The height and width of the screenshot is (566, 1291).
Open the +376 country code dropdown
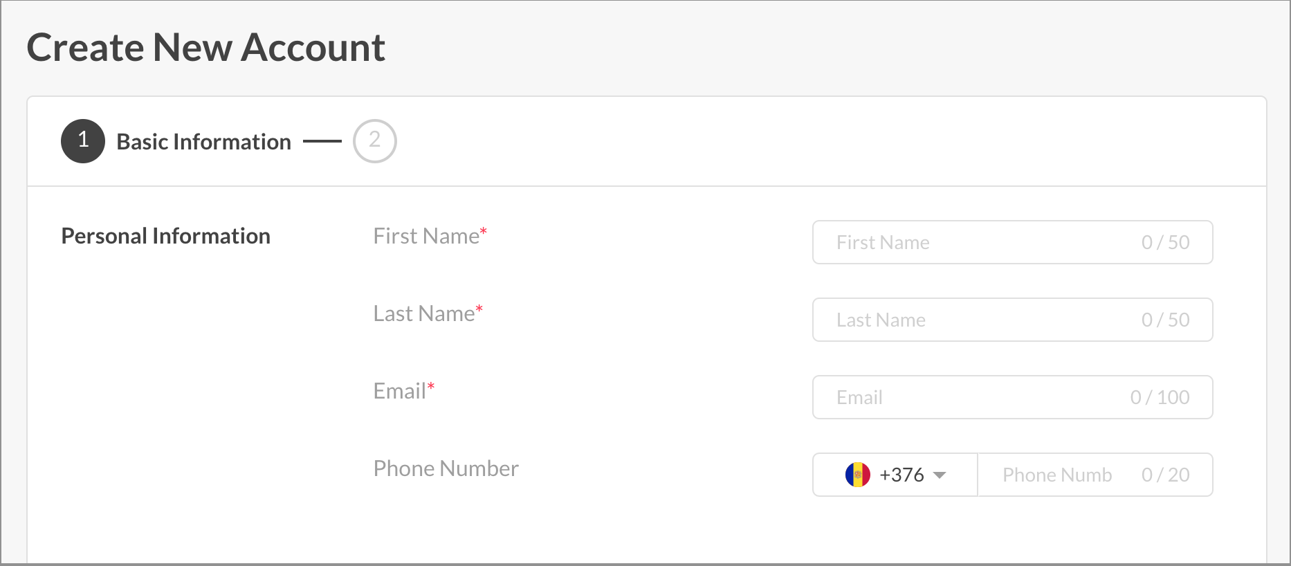(x=895, y=475)
